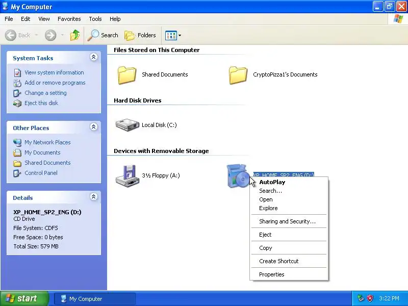Click the Safely Remove Hardware tray icon
The width and height of the screenshot is (408, 306).
(361, 298)
